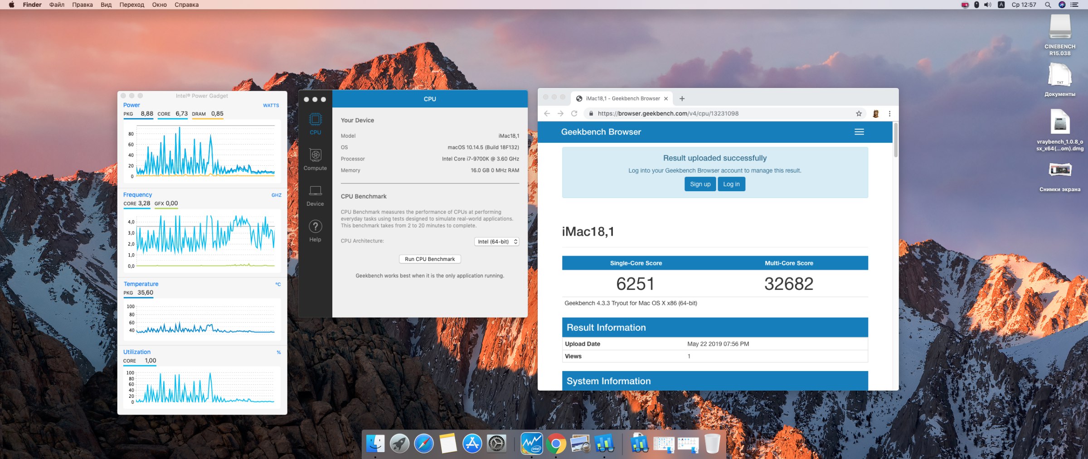Open the Окно menu
The image size is (1088, 459).
point(160,5)
